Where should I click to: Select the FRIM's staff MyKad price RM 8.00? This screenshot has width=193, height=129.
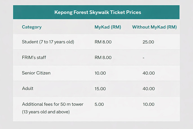click(103, 58)
